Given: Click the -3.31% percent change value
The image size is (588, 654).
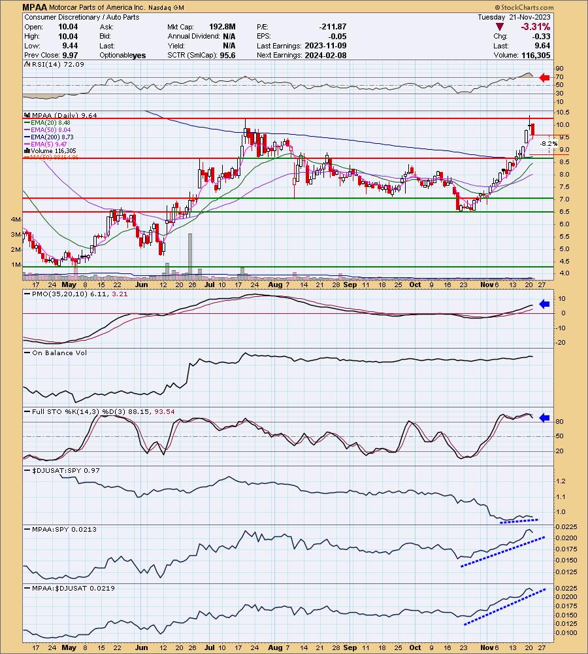Looking at the screenshot, I should click(x=535, y=27).
